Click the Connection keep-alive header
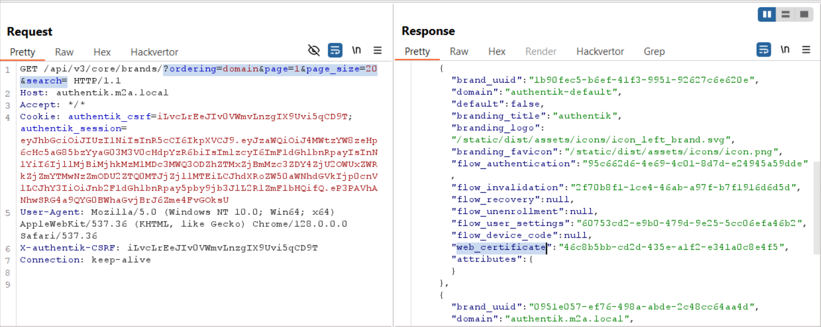 (x=85, y=260)
